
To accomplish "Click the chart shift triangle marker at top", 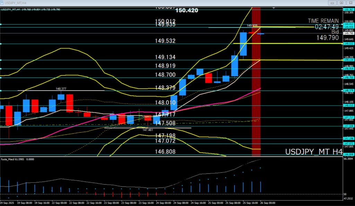I will (274, 7).
